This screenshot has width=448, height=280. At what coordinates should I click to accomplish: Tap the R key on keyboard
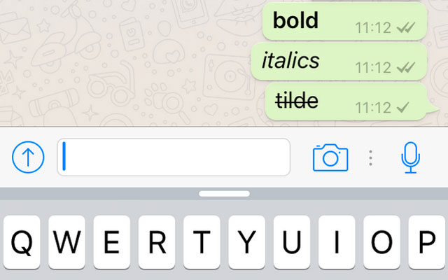pyautogui.click(x=157, y=242)
